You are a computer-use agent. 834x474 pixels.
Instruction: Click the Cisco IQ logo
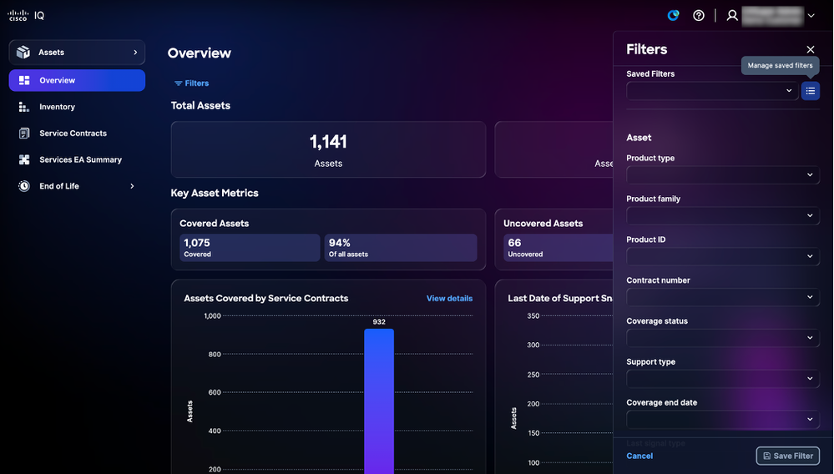pos(26,15)
